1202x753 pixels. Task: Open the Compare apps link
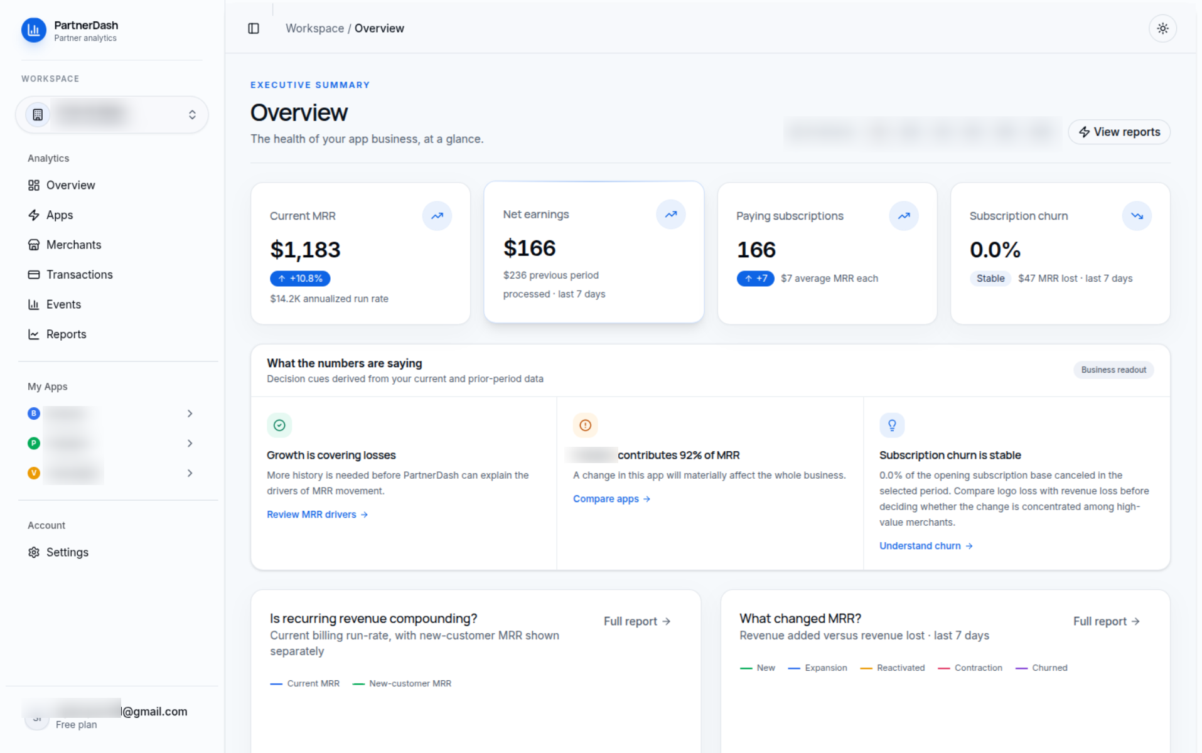click(x=611, y=499)
